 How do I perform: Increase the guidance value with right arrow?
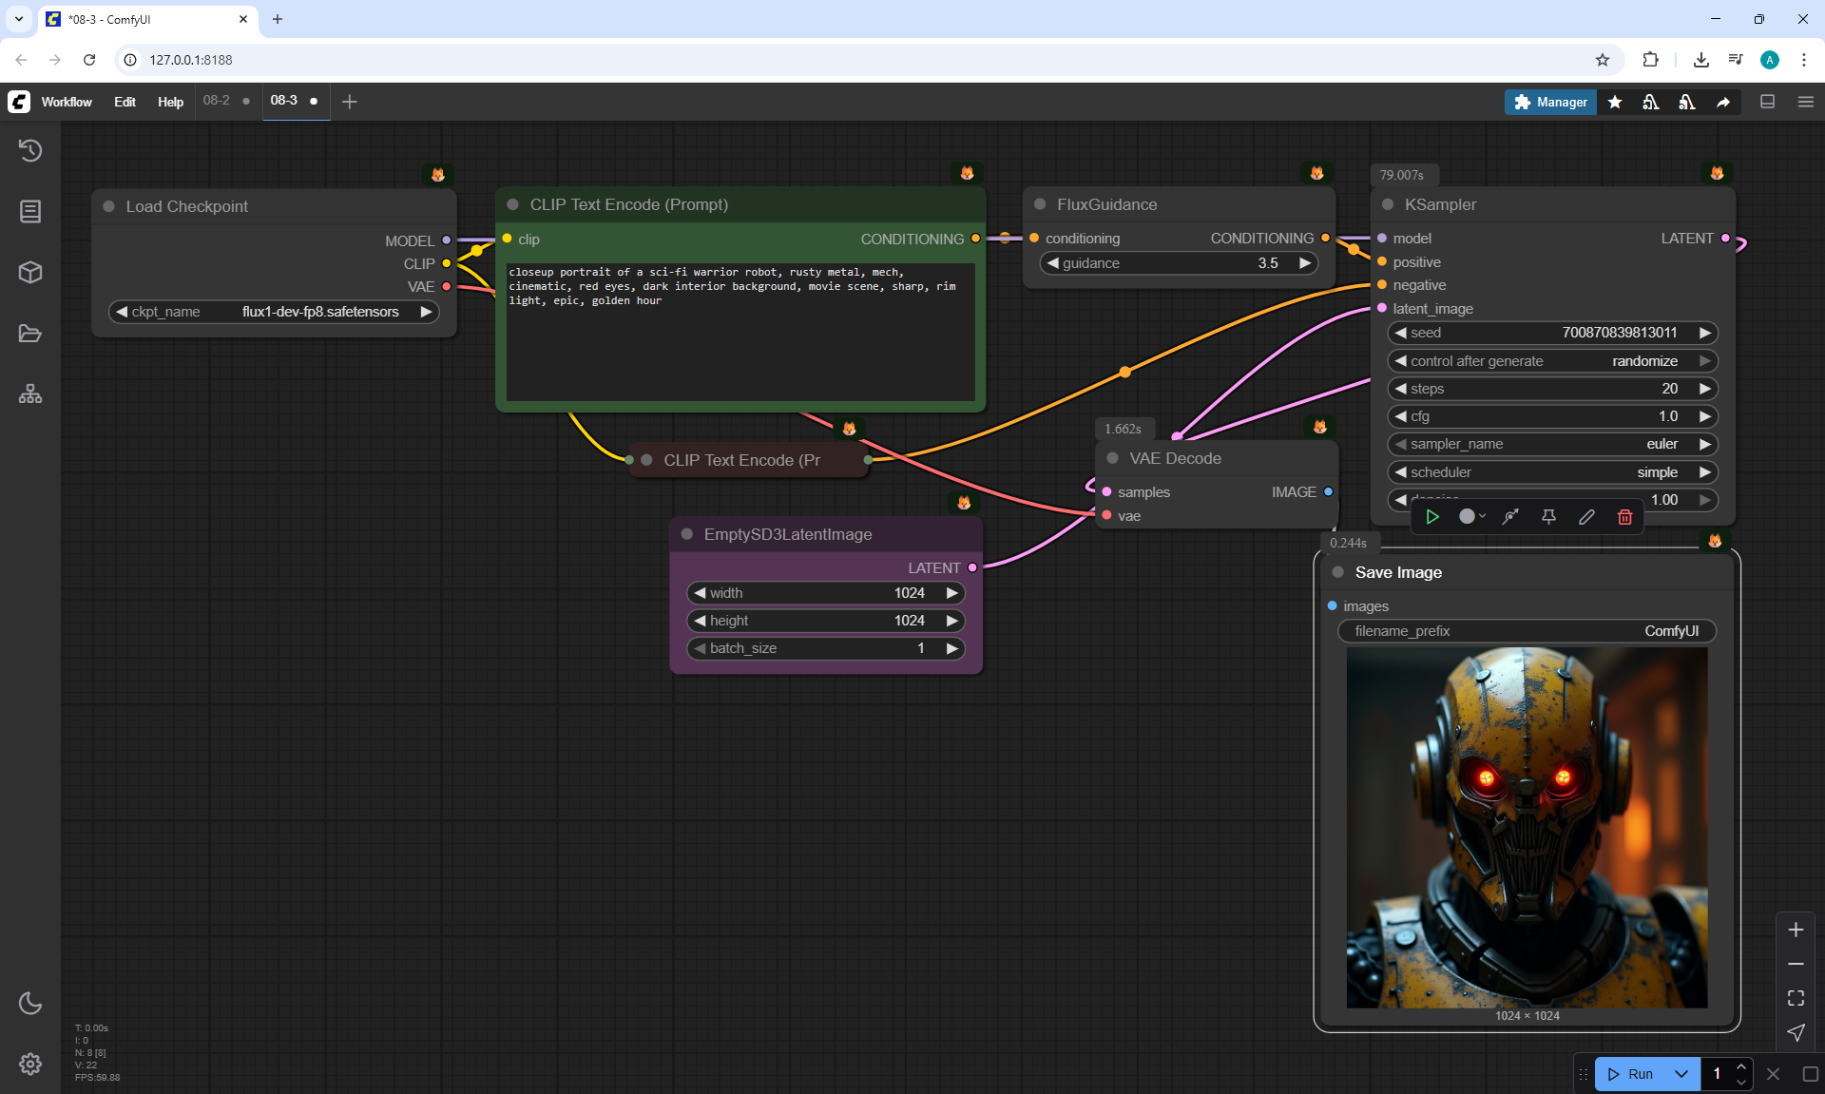coord(1305,263)
